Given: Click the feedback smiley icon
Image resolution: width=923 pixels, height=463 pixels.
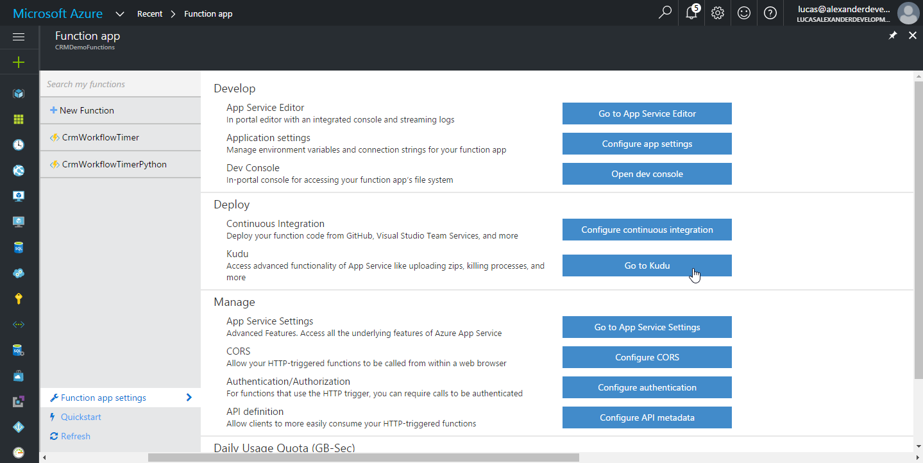Looking at the screenshot, I should pos(744,13).
